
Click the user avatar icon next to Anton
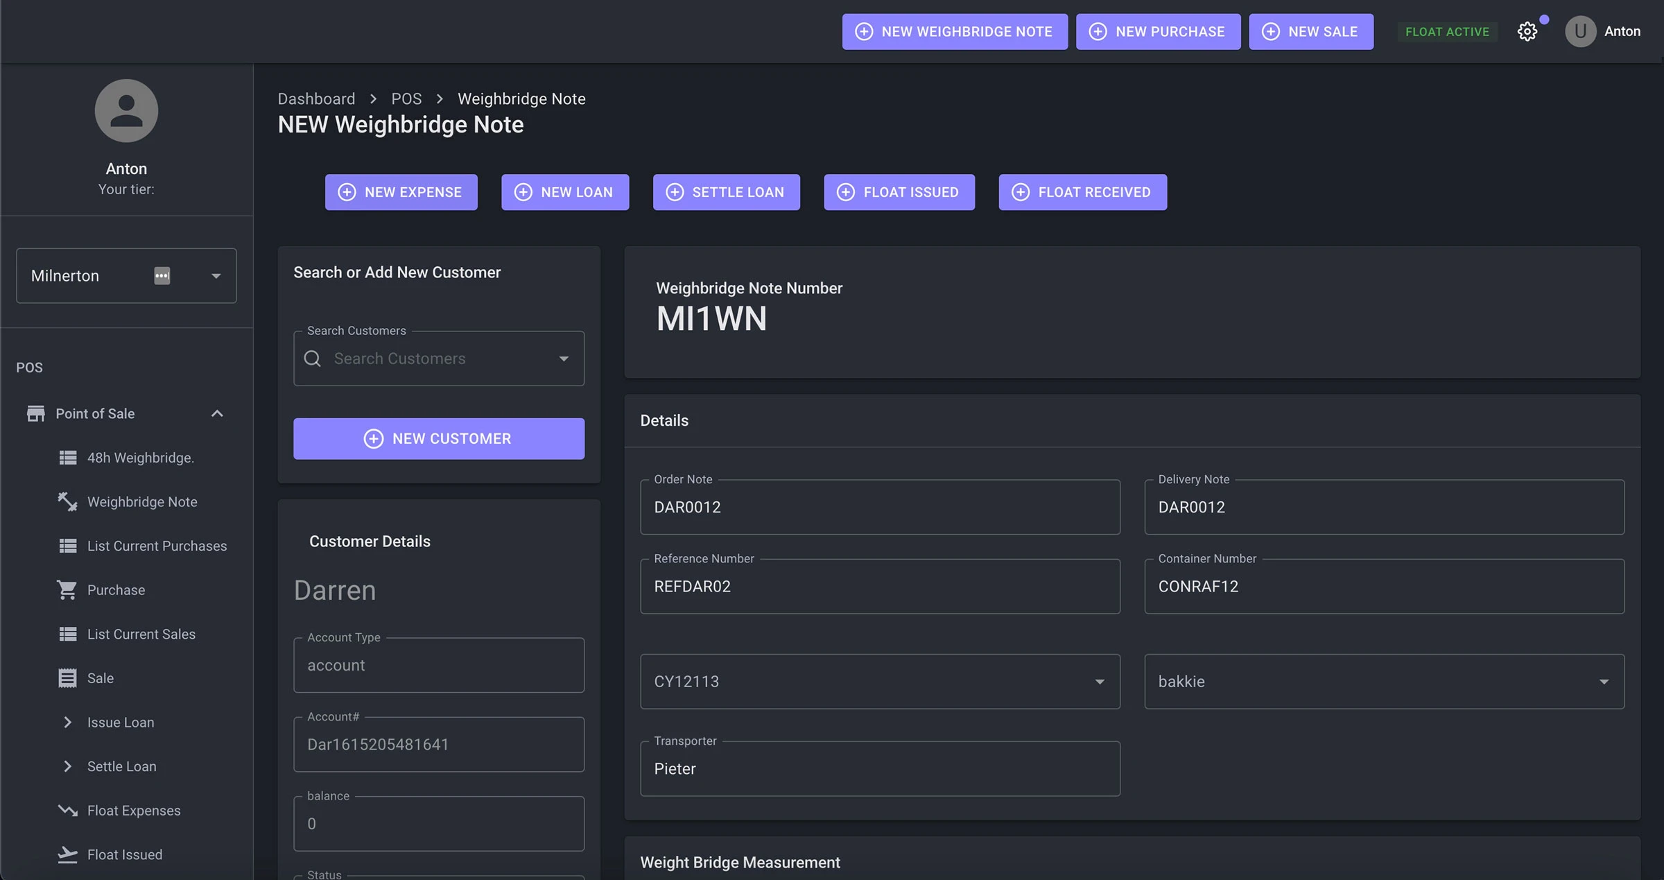point(1580,31)
